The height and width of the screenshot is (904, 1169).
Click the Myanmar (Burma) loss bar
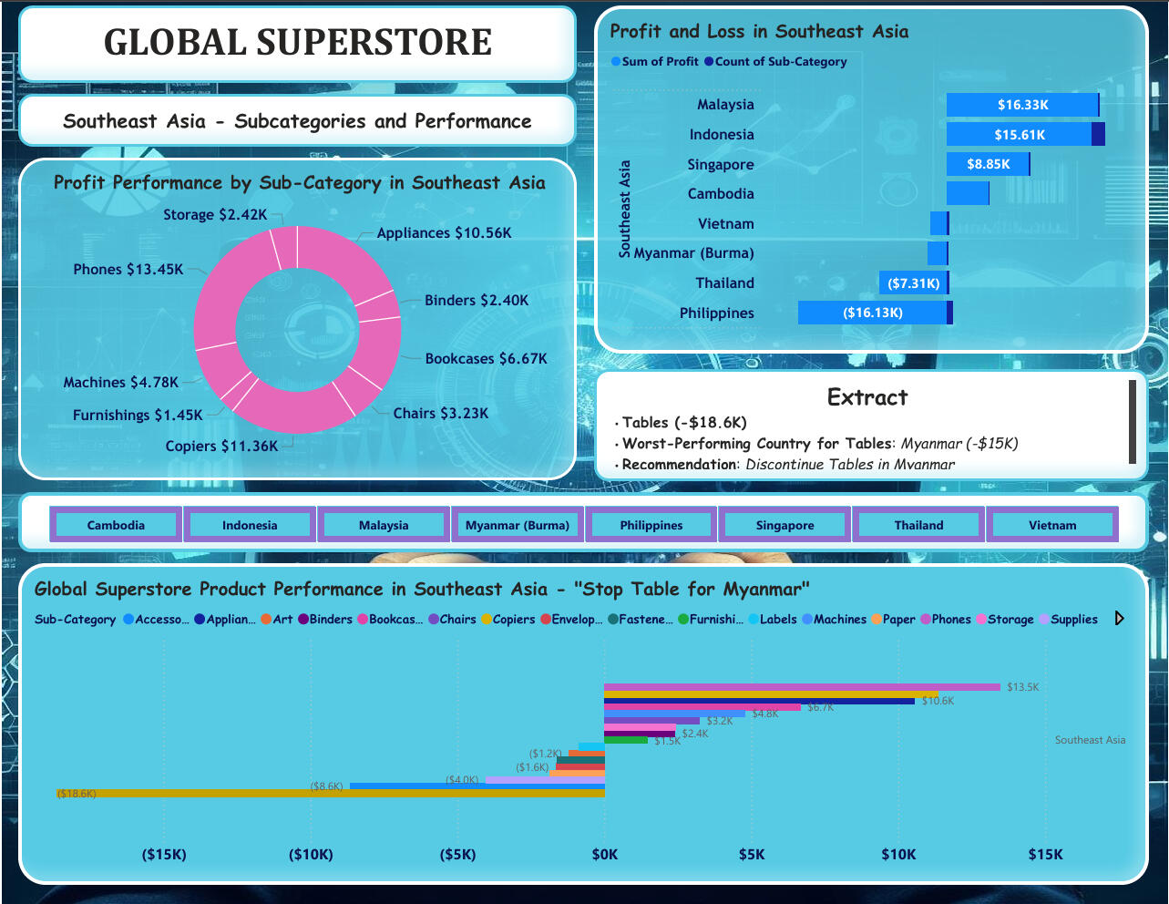pyautogui.click(x=938, y=253)
